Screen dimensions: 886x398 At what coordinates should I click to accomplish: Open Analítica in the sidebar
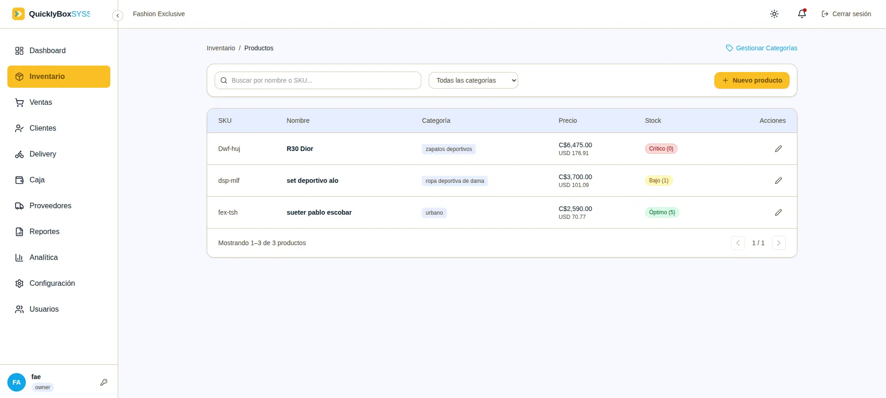click(59, 258)
